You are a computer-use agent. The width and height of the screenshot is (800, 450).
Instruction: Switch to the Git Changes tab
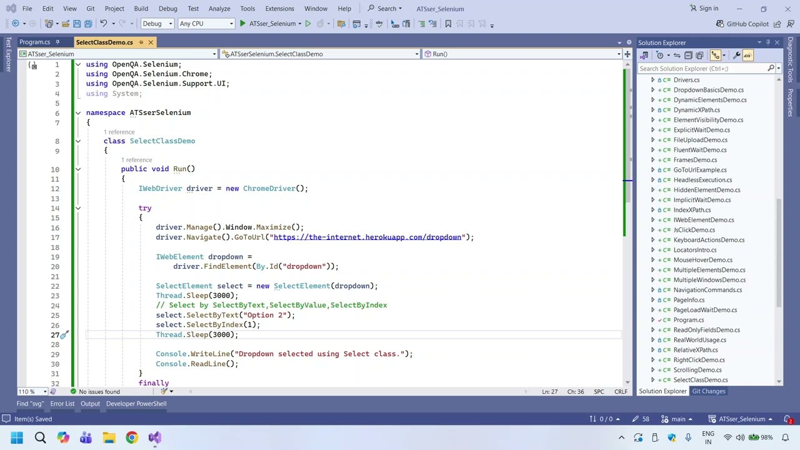click(709, 391)
